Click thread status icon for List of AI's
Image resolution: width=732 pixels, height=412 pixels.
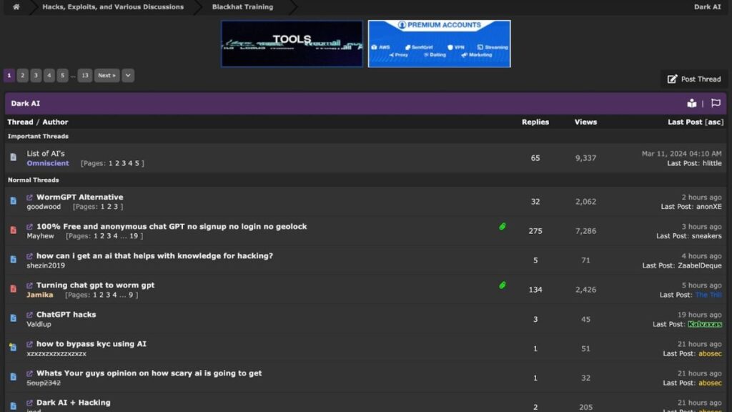[13, 157]
